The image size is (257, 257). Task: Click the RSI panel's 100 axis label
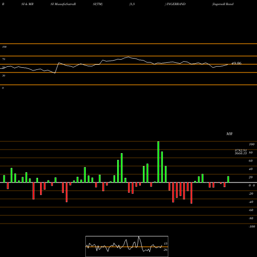click(4, 47)
